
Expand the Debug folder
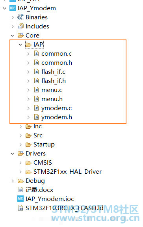coord(13,181)
